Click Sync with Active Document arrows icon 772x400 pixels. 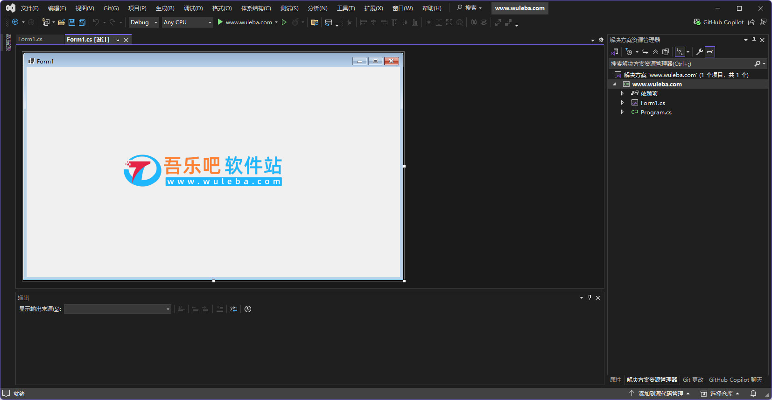[645, 52]
